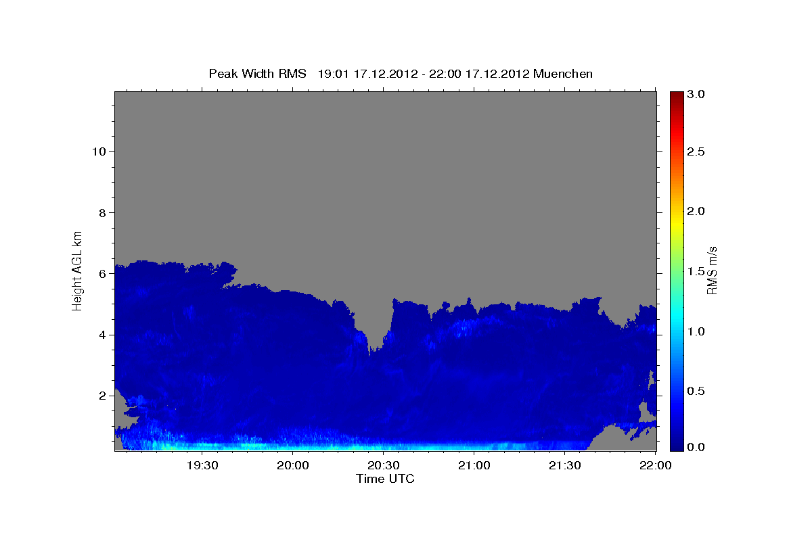Click the 'Height AGL km' axis label
Viewport: 812px width, 541px height.
[78, 270]
